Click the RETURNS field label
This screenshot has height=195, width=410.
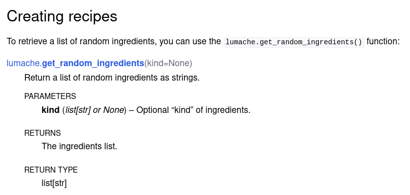pyautogui.click(x=42, y=133)
